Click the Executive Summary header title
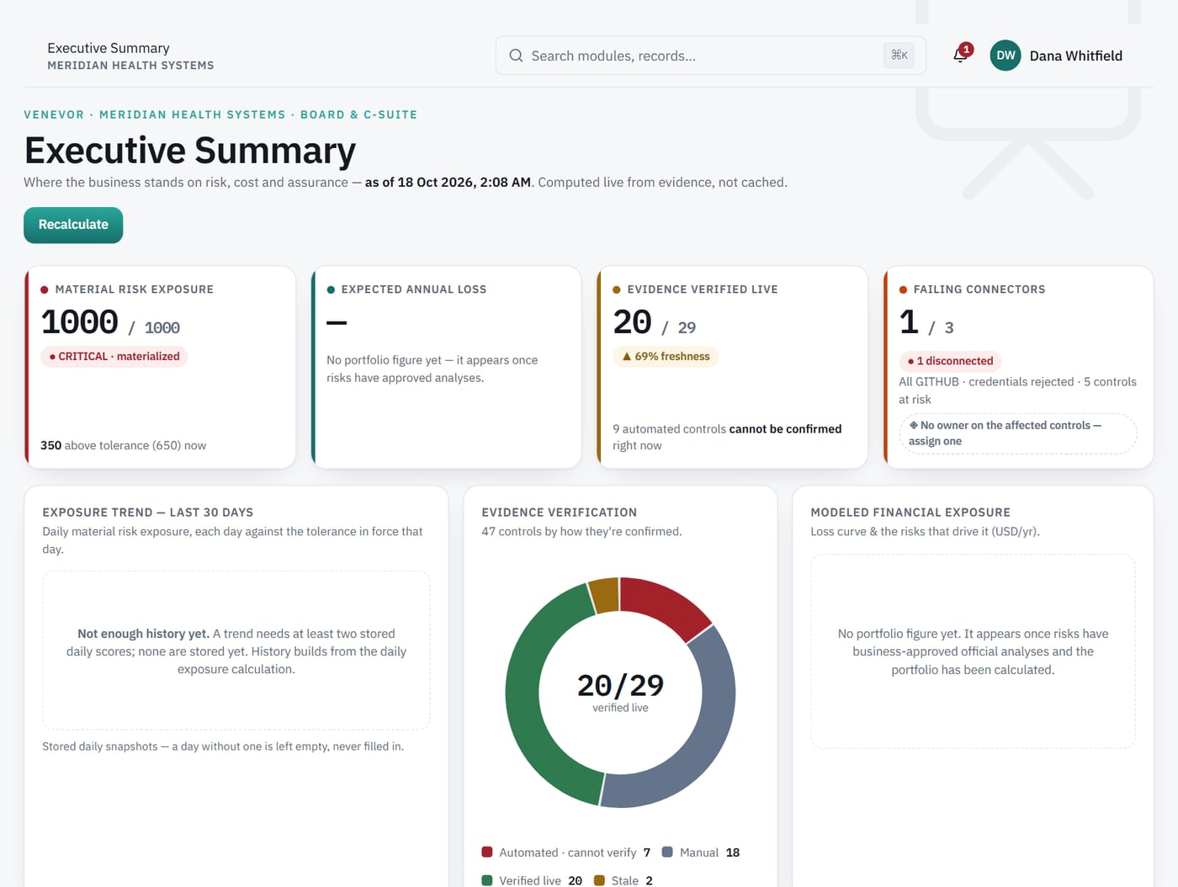This screenshot has width=1178, height=887. (109, 48)
